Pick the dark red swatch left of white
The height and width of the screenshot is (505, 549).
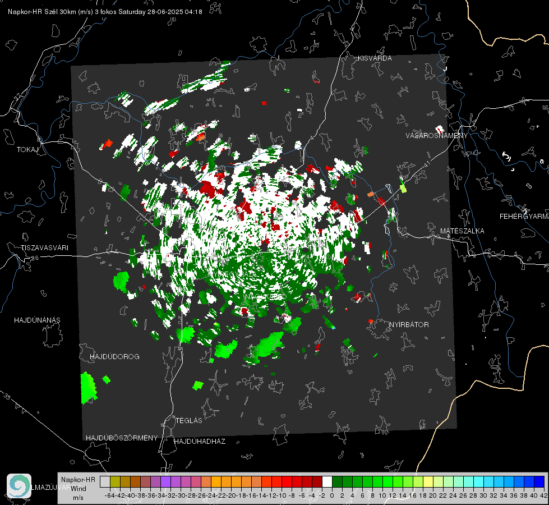[x=317, y=481]
